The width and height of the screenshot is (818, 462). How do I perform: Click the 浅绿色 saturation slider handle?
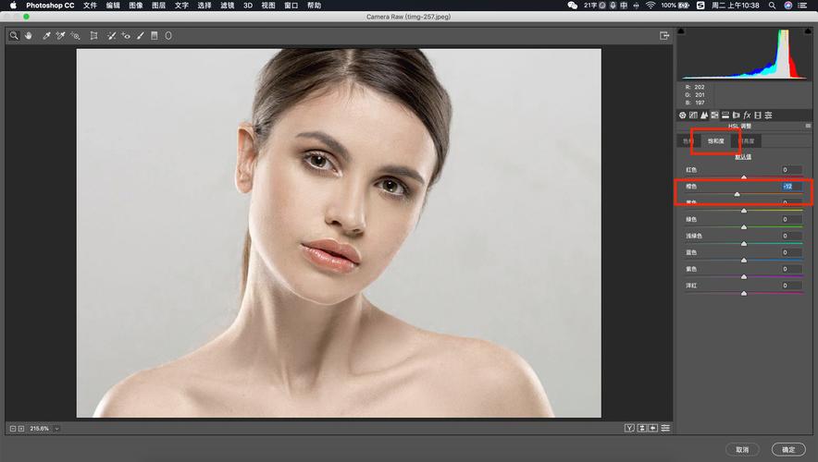coord(744,244)
